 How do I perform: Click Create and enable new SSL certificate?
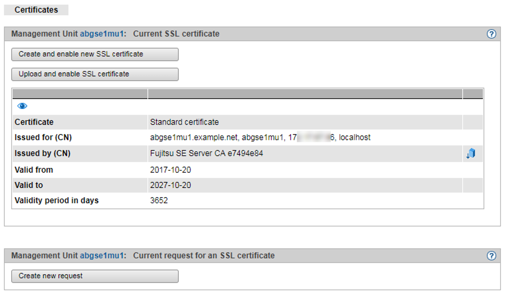pos(95,54)
